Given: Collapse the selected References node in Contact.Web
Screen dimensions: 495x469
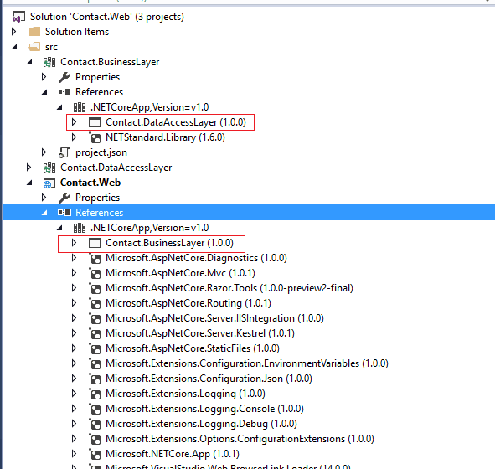Looking at the screenshot, I should (x=44, y=213).
